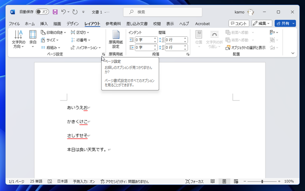Switch to the 挿入 tab
305x191 pixels.
(44, 24)
